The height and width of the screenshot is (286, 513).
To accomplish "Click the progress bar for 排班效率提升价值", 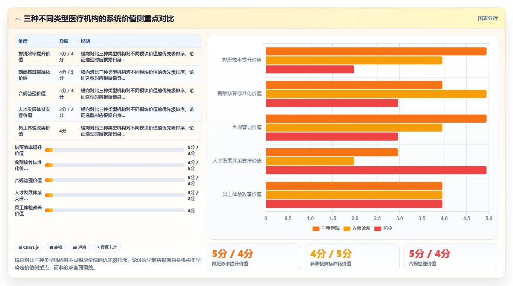I will (x=115, y=150).
